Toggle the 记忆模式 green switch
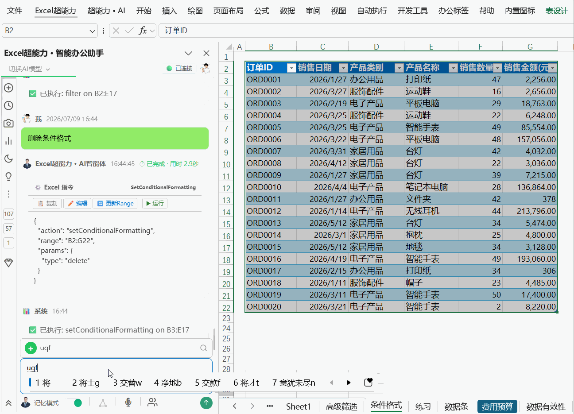Image resolution: width=574 pixels, height=414 pixels. (78, 402)
